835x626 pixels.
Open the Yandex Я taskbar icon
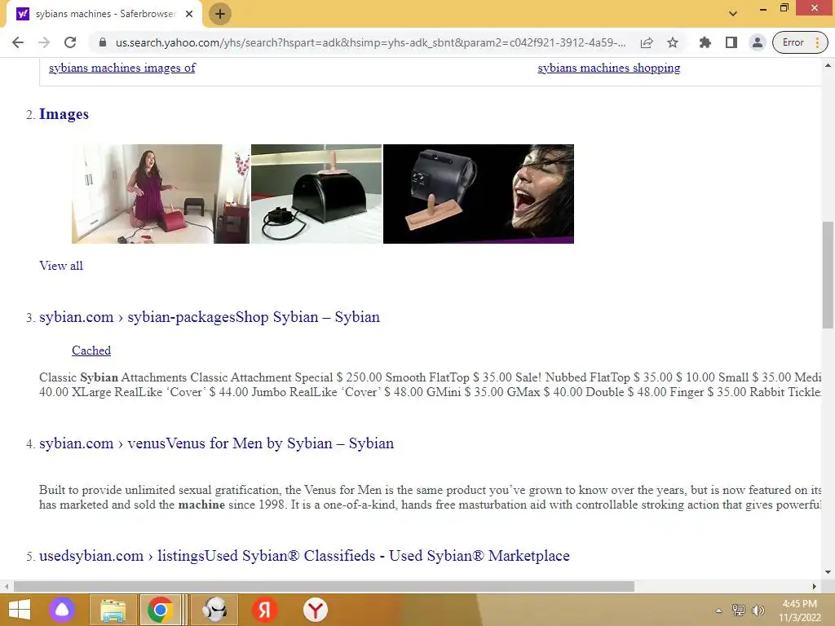pyautogui.click(x=265, y=610)
